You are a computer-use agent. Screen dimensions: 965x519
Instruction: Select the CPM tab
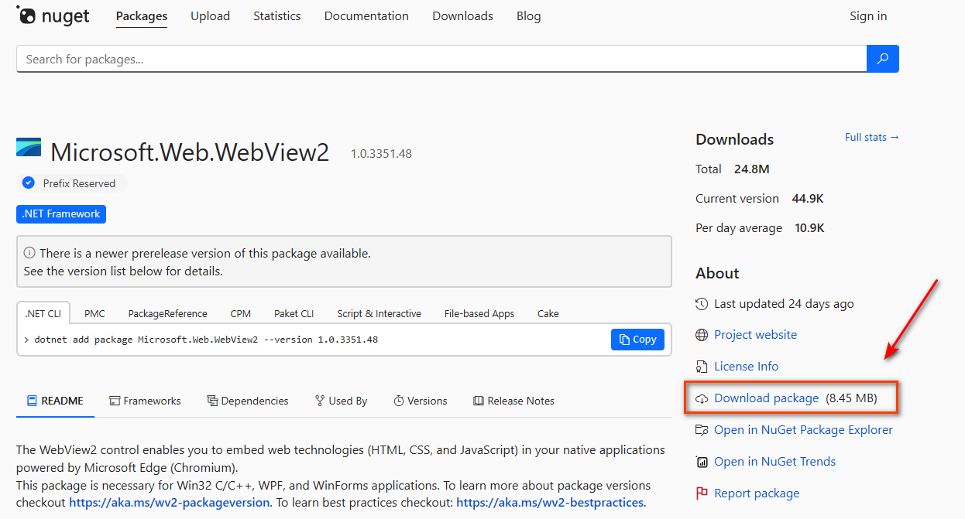pyautogui.click(x=241, y=313)
